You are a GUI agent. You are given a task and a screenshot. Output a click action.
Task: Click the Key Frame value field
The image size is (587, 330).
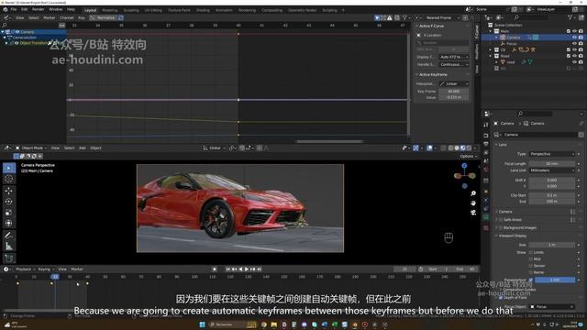[454, 92]
